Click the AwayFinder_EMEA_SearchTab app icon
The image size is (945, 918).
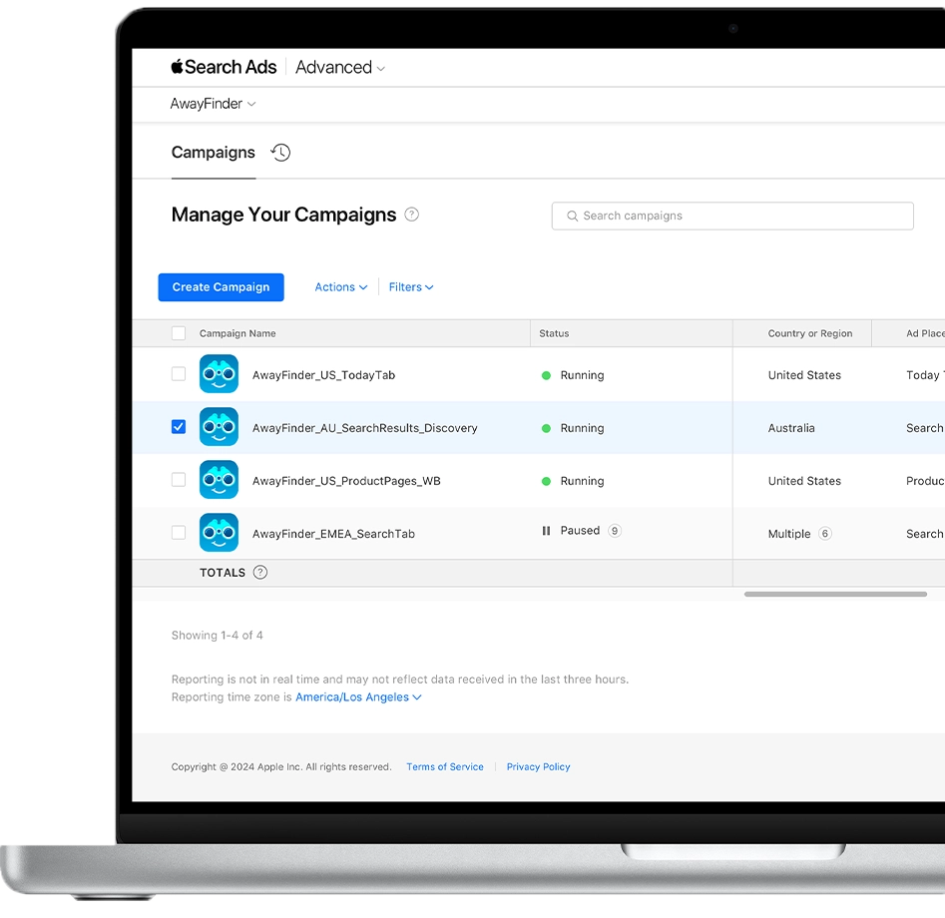pyautogui.click(x=219, y=533)
